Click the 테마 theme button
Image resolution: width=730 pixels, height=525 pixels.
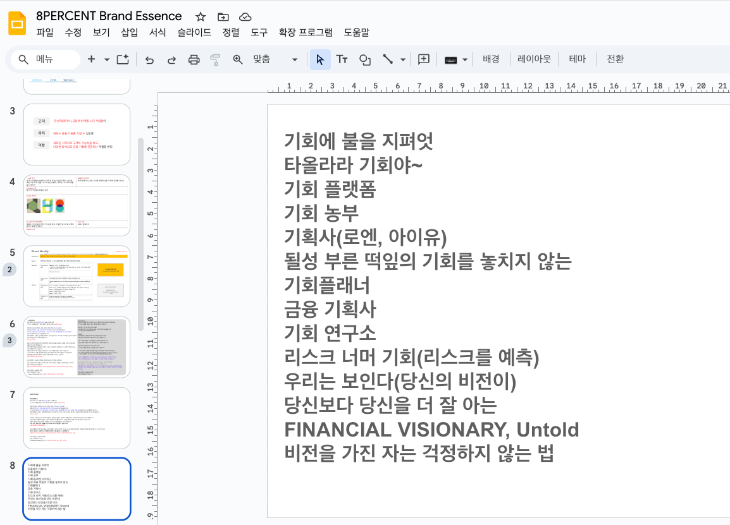[578, 59]
